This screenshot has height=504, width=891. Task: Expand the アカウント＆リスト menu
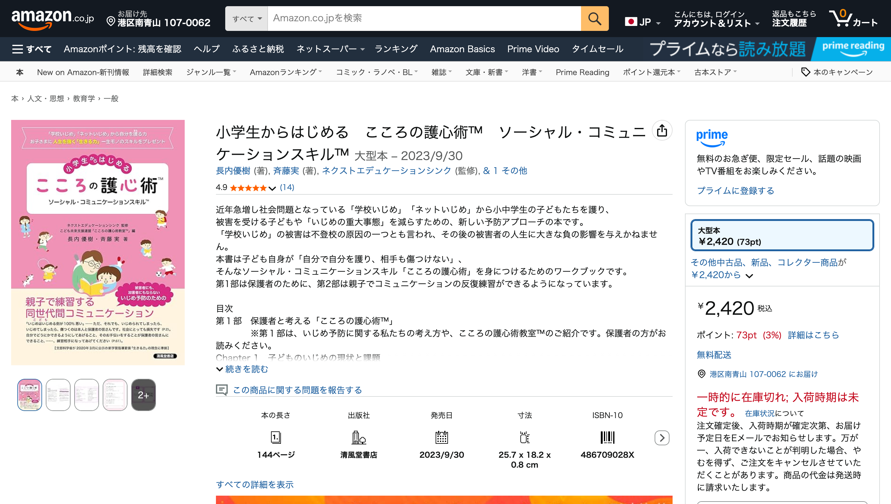click(716, 19)
